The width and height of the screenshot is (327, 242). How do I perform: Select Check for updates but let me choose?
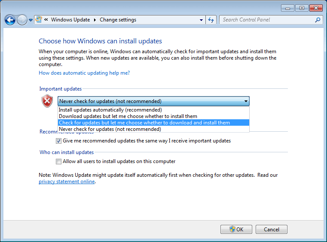(153, 123)
